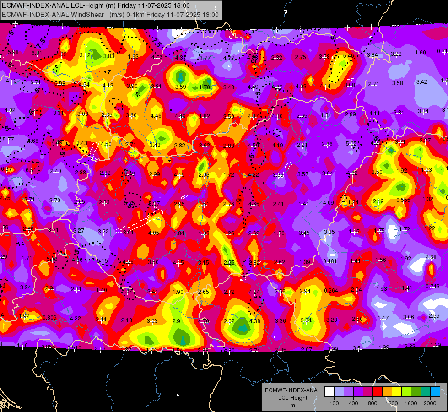
Task: Click the grid value 4.46
Action: [156, 115]
